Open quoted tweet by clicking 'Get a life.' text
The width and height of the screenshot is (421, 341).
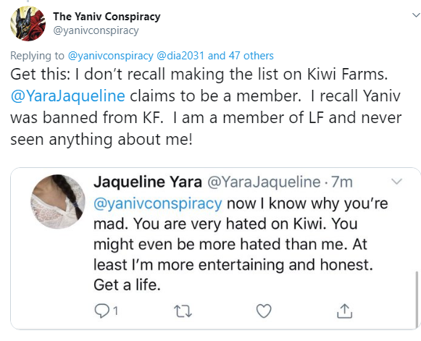(x=127, y=285)
